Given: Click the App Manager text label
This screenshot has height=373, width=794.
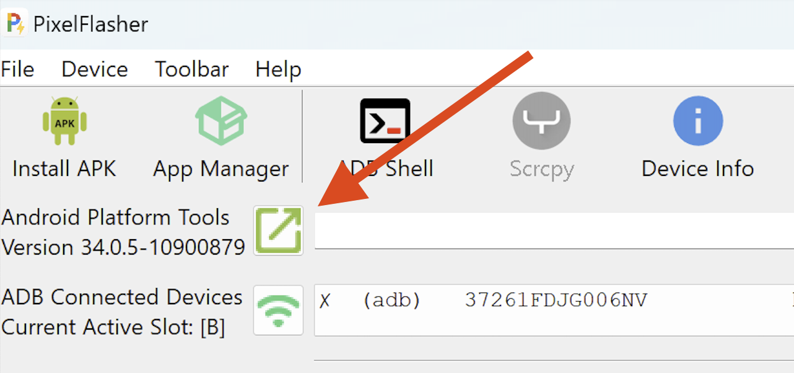Looking at the screenshot, I should coord(221,169).
